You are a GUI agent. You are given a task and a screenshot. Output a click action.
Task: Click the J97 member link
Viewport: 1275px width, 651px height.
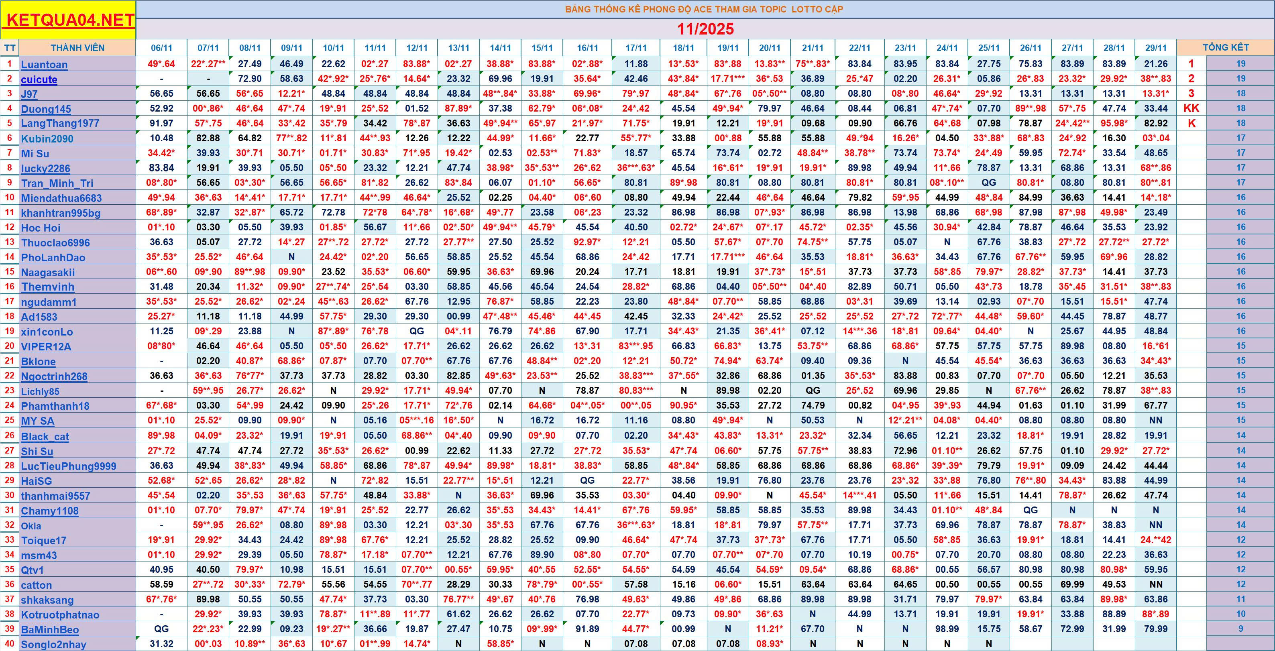point(29,94)
